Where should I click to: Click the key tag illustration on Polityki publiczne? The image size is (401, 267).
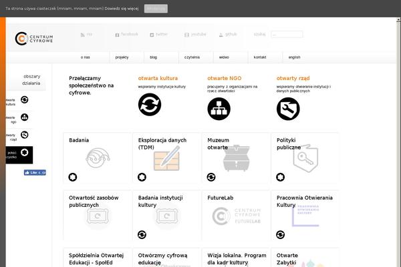[x=305, y=159]
